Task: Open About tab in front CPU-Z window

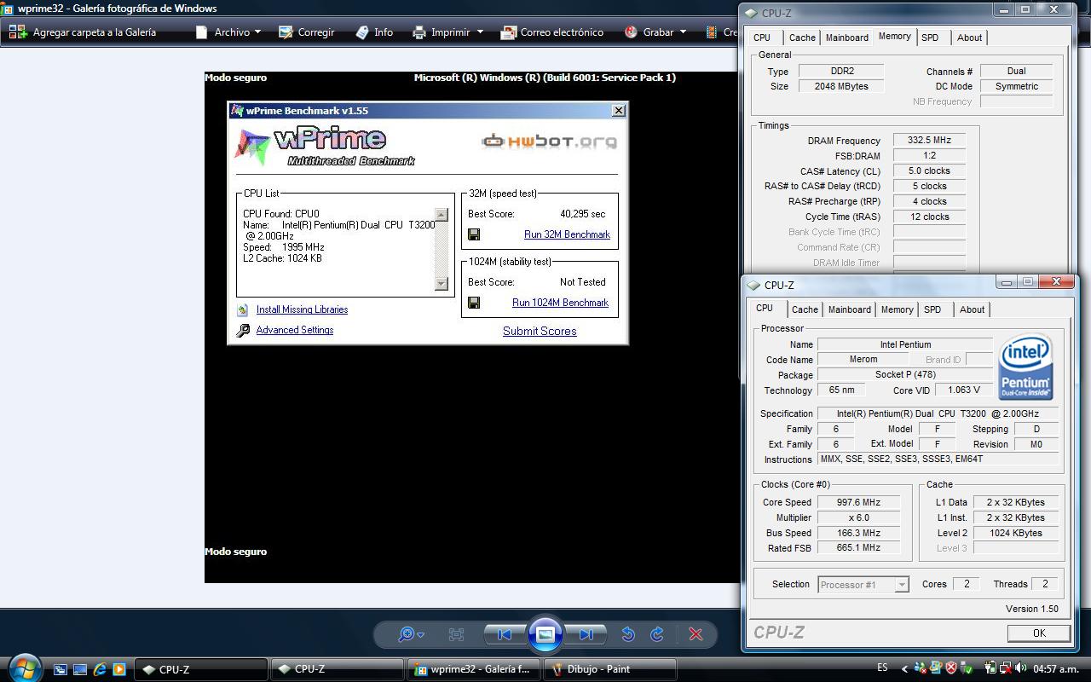Action: 972,309
